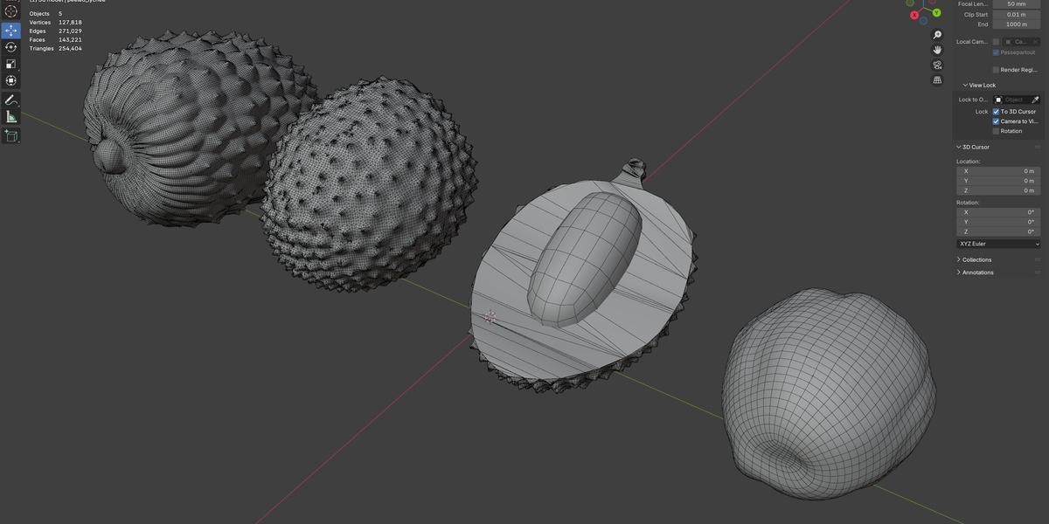Image resolution: width=1049 pixels, height=524 pixels.
Task: Select the Transform tool
Action: point(11,80)
